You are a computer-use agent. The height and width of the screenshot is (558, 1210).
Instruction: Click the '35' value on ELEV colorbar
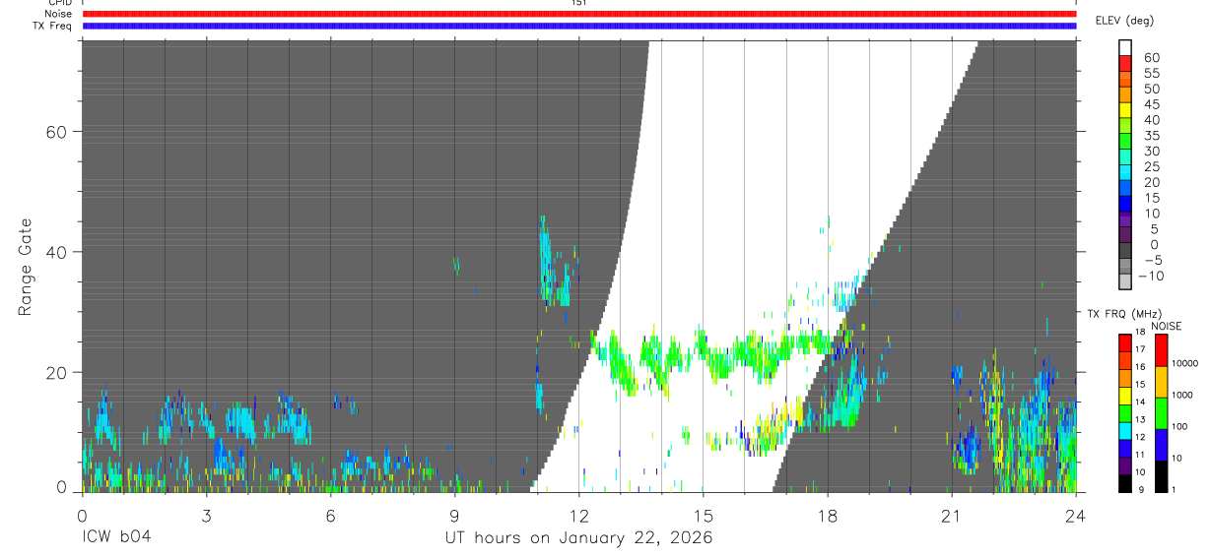point(1151,136)
